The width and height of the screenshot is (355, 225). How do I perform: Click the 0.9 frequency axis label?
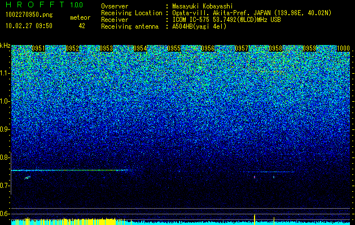[x=5, y=129]
